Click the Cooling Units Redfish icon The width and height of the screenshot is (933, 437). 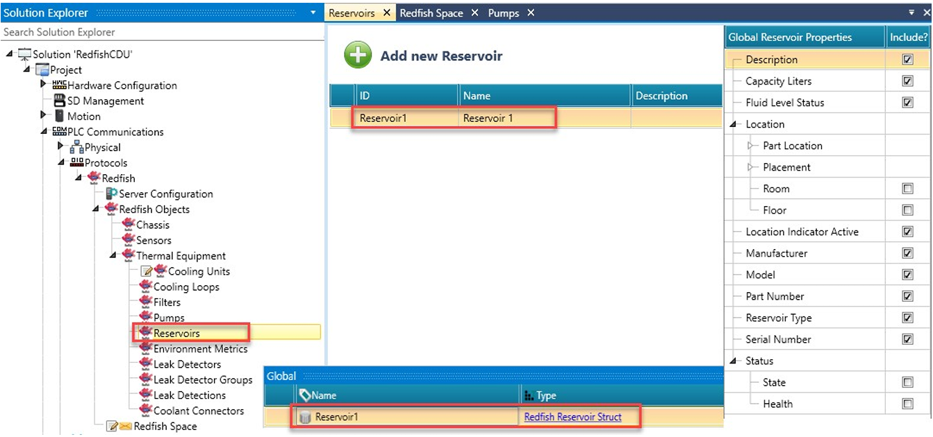coord(160,271)
